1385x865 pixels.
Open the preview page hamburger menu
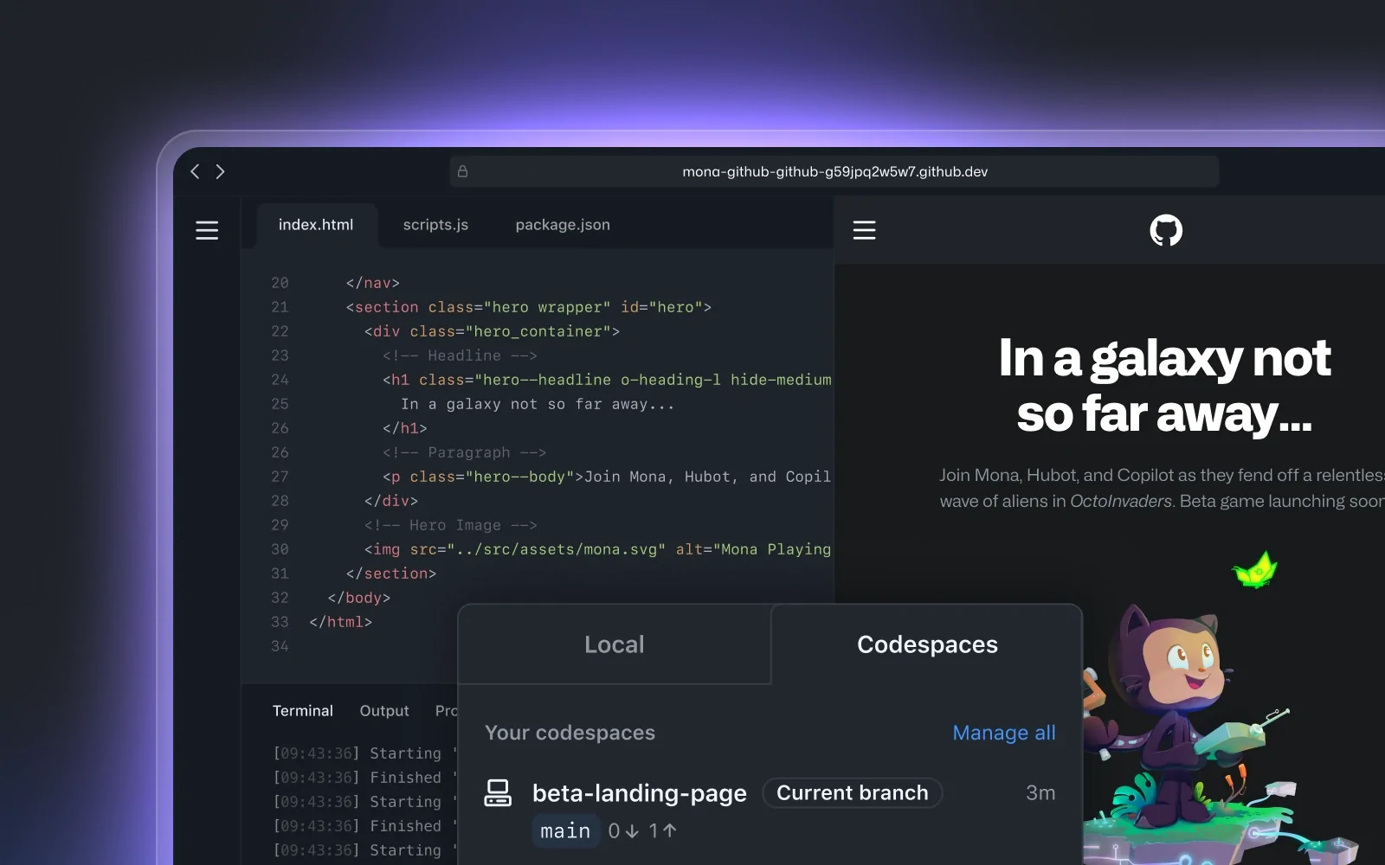coord(864,230)
